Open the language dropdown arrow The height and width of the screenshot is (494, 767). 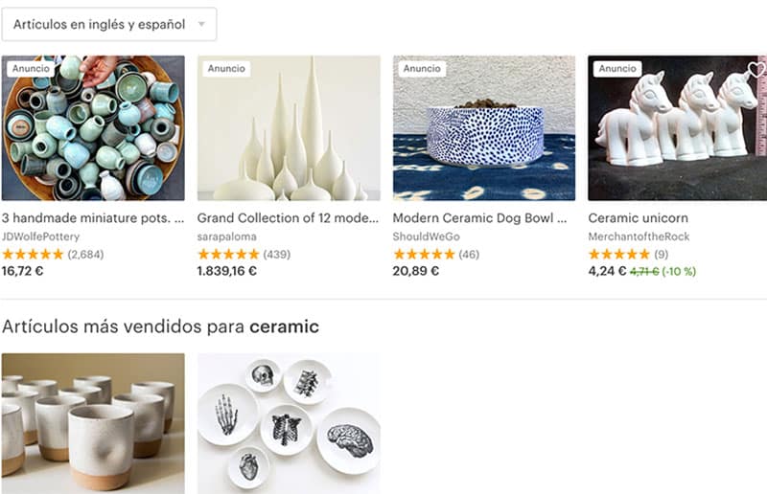point(201,24)
